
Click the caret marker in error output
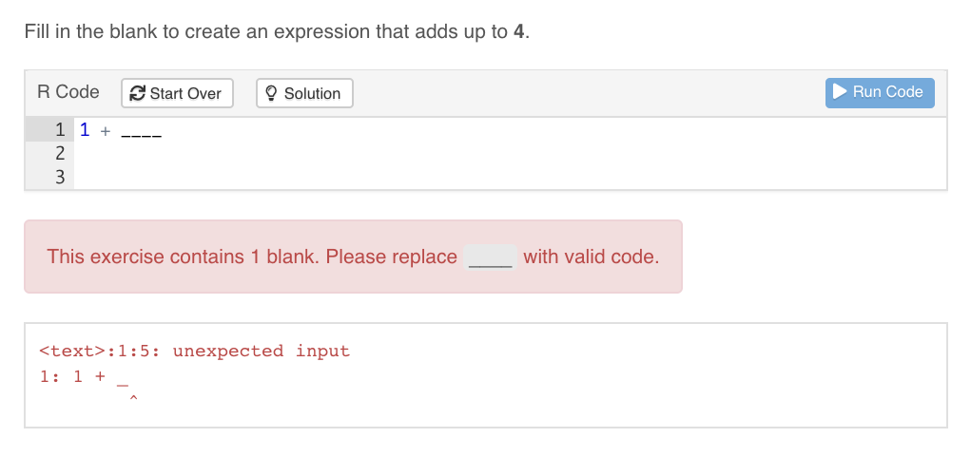coord(134,399)
